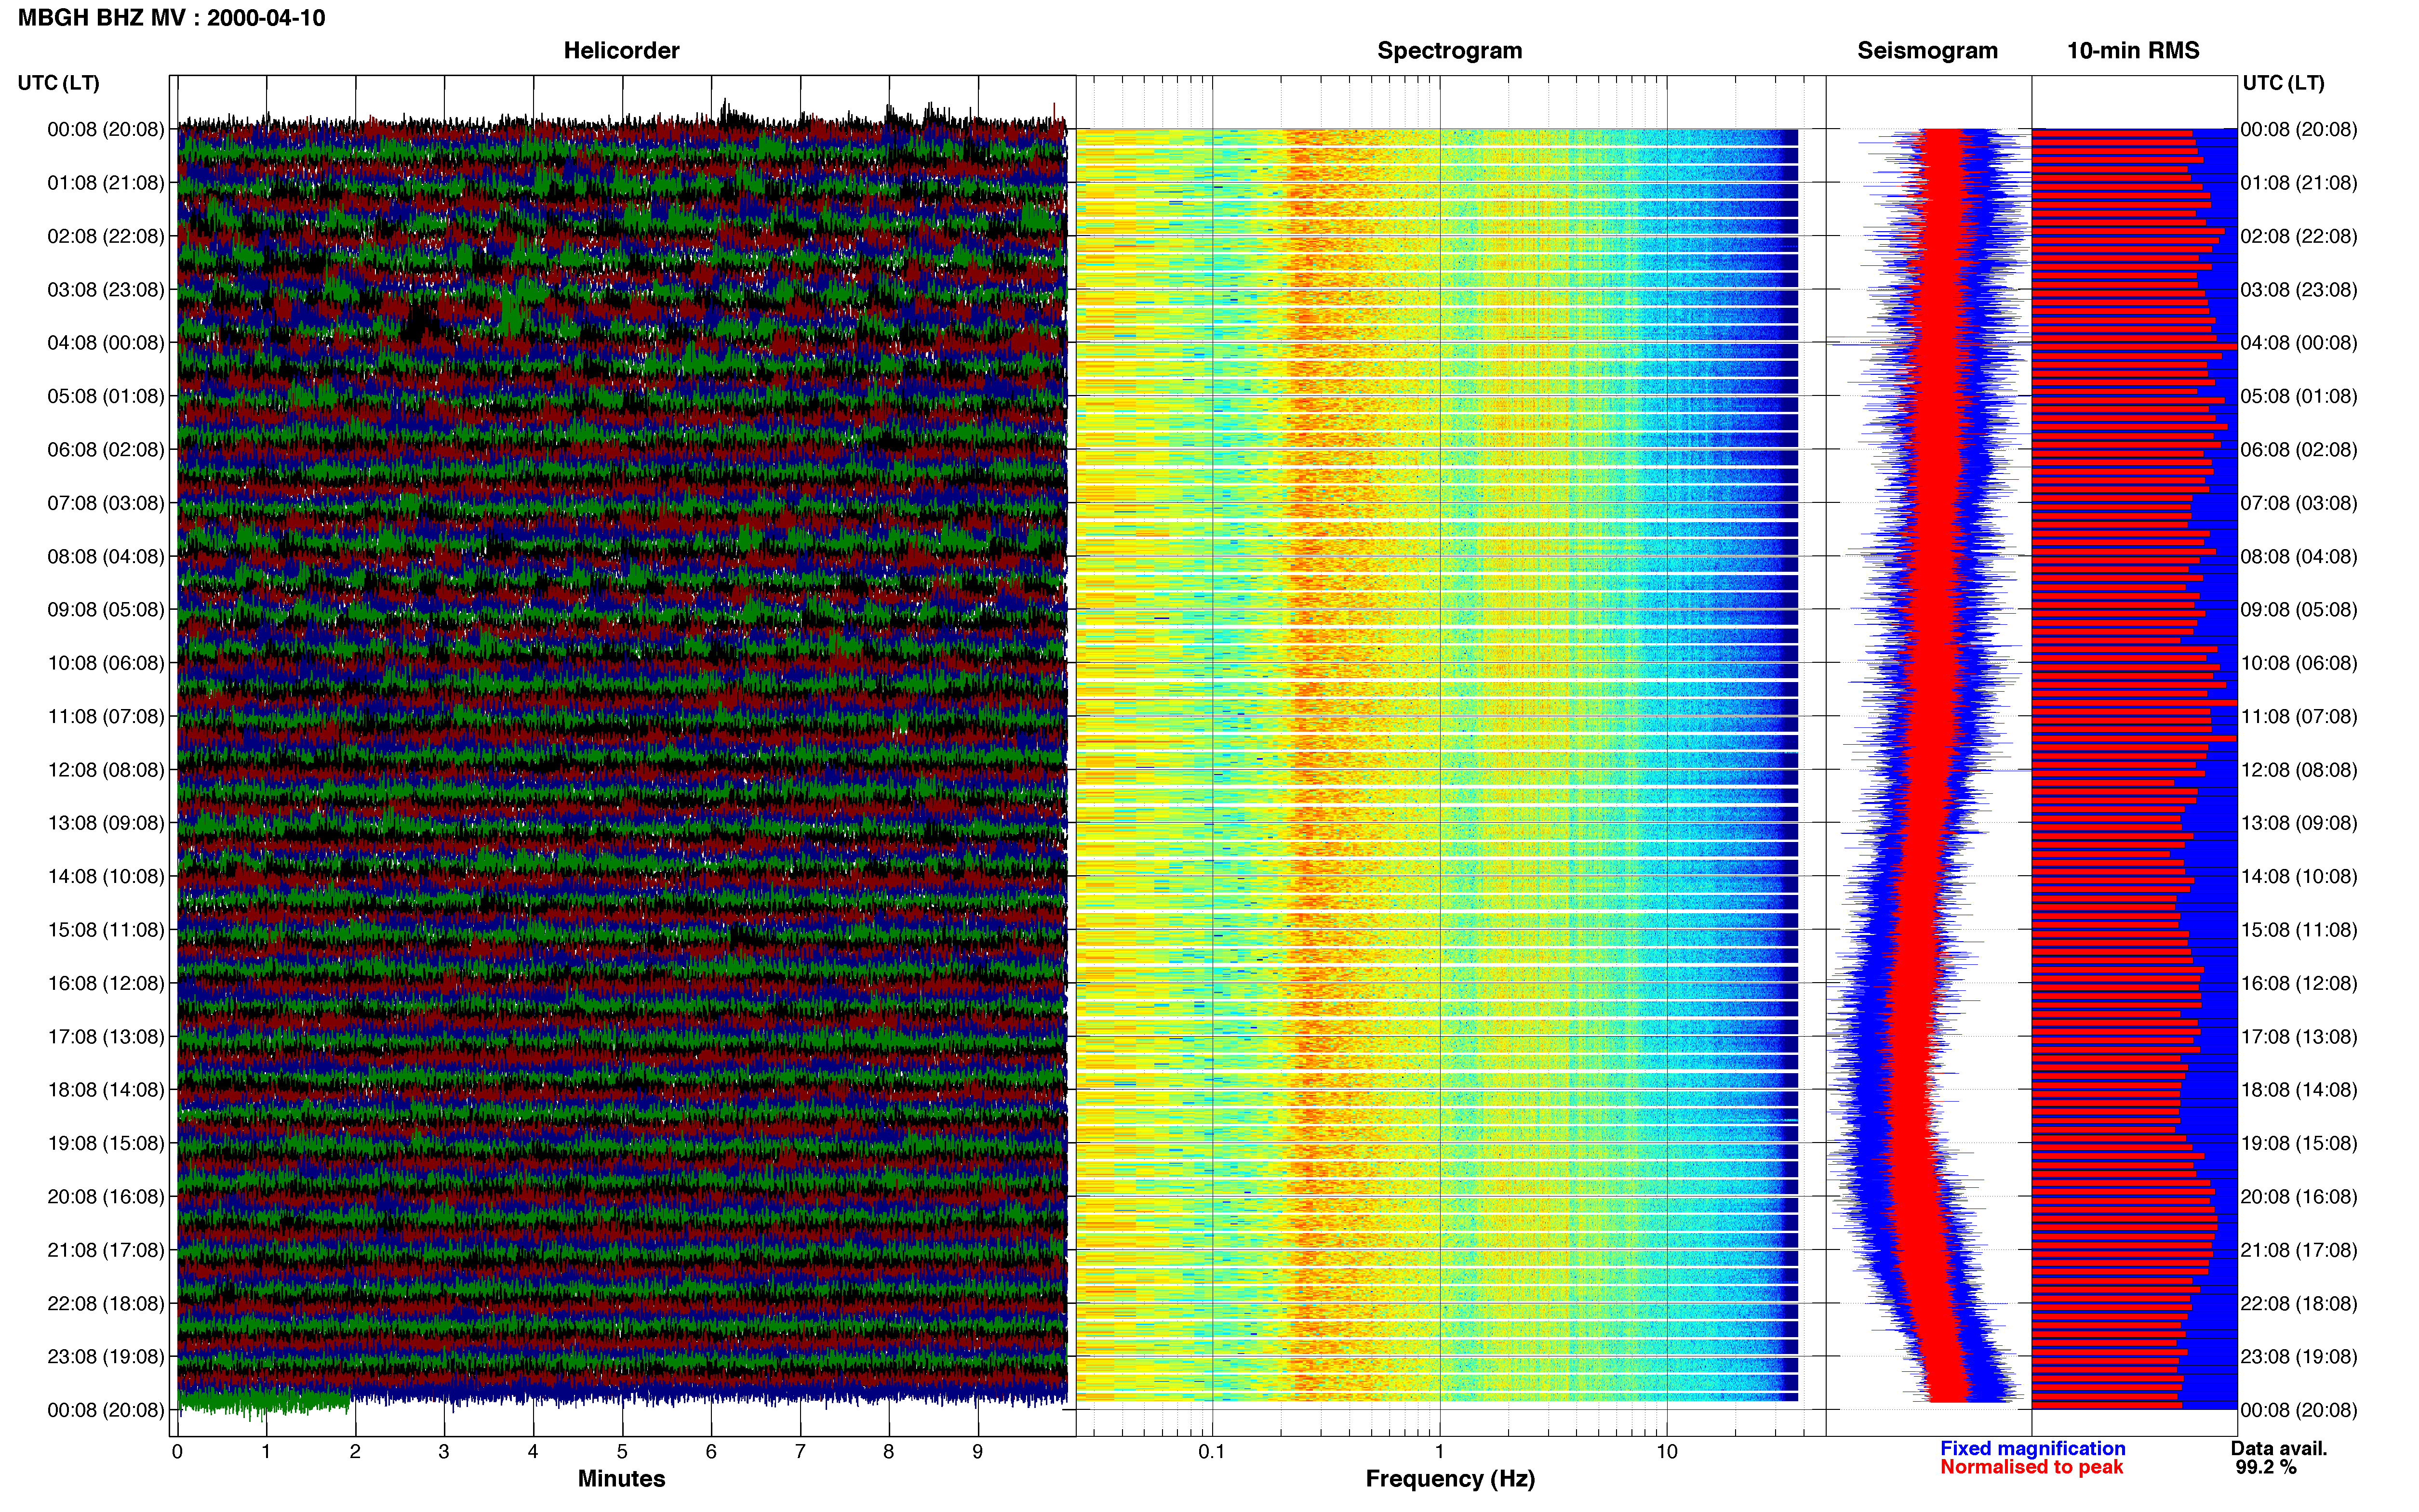This screenshot has height=1512, width=2419.
Task: Click left time label '16:08 (12:08)'
Action: click(x=105, y=983)
